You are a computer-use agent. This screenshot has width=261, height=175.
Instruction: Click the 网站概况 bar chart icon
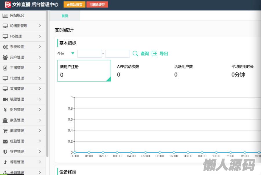click(x=5, y=15)
